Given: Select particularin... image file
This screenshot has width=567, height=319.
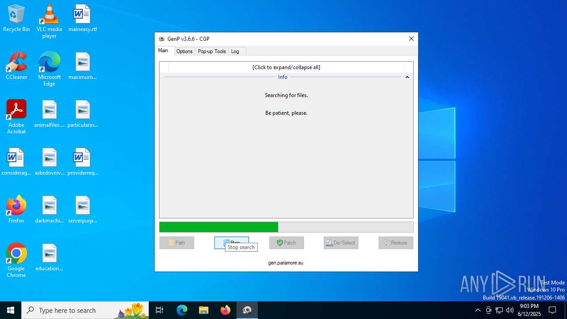Looking at the screenshot, I should click(x=82, y=114).
